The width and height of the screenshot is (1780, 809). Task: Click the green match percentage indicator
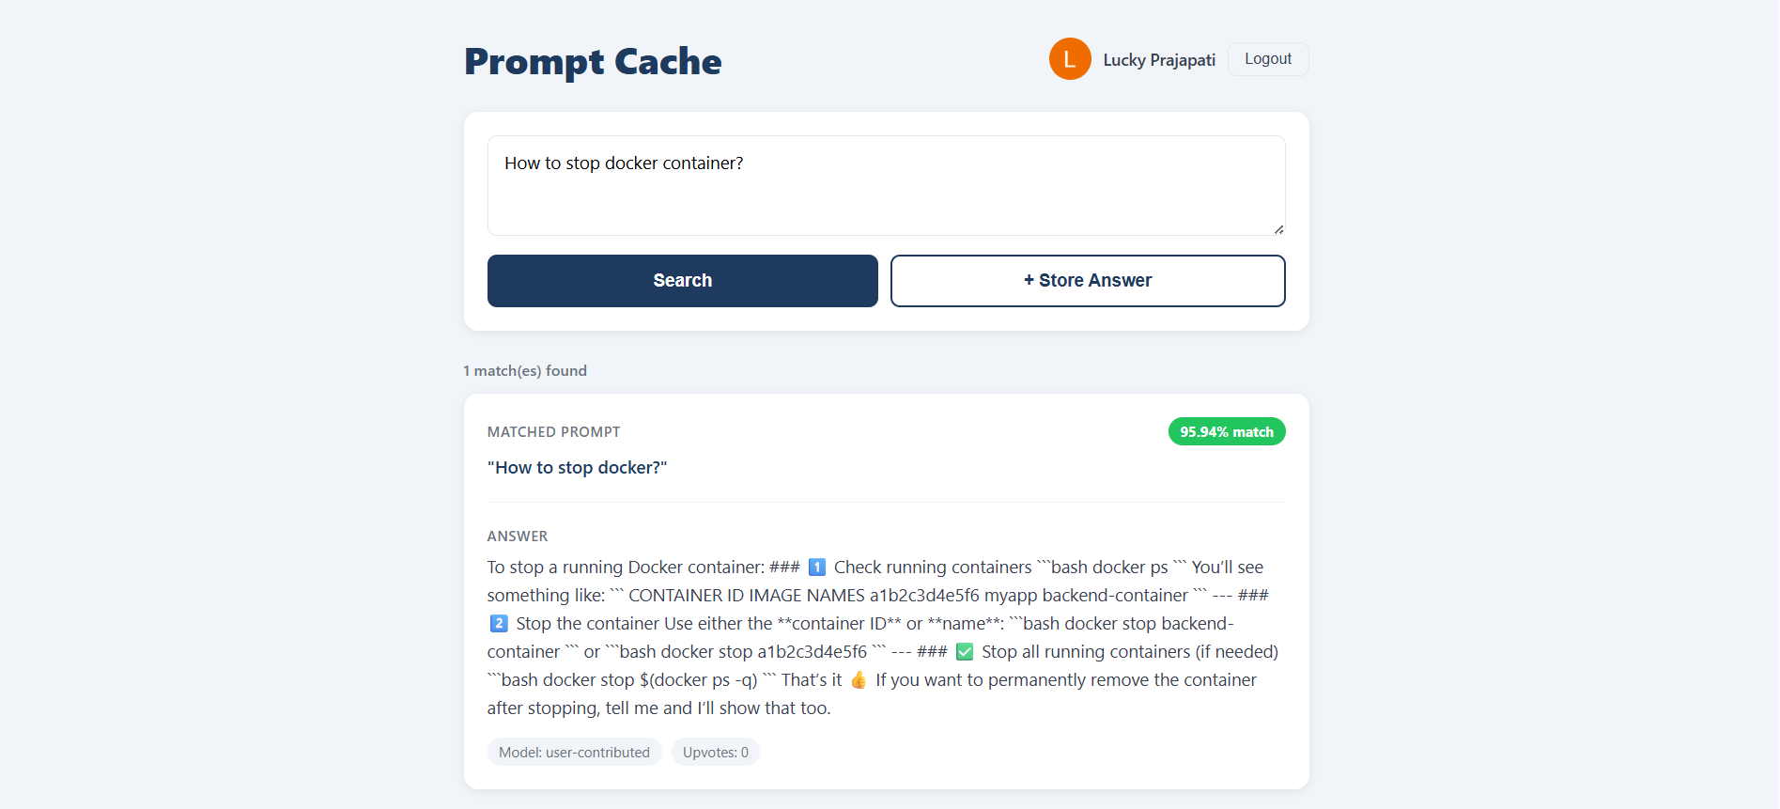point(1227,431)
